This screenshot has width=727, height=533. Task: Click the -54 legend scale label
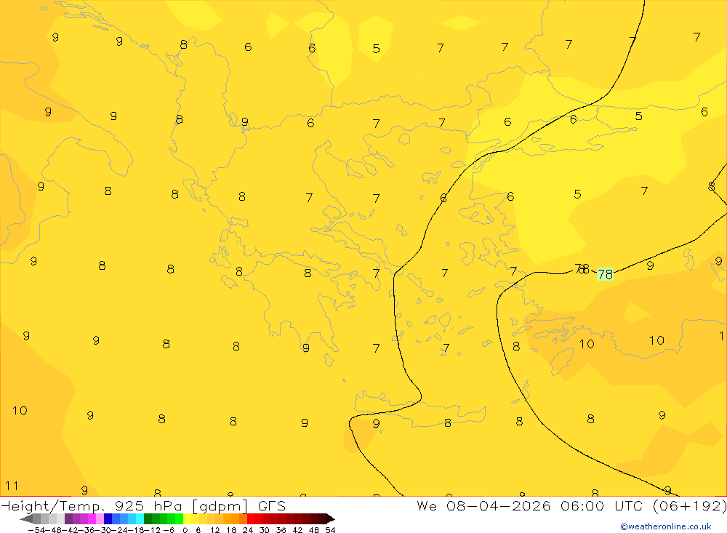(36, 530)
